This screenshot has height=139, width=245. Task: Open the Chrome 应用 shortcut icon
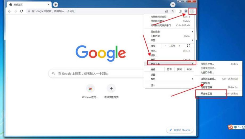(x=90, y=89)
